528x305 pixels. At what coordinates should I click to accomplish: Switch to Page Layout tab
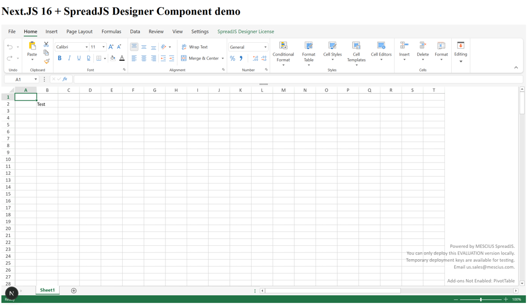point(79,31)
